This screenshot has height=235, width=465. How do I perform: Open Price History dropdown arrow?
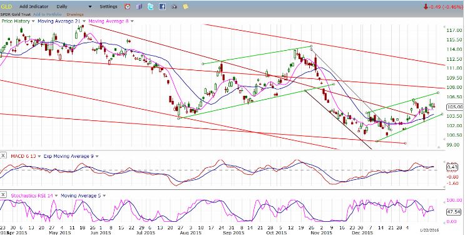pos(33,21)
